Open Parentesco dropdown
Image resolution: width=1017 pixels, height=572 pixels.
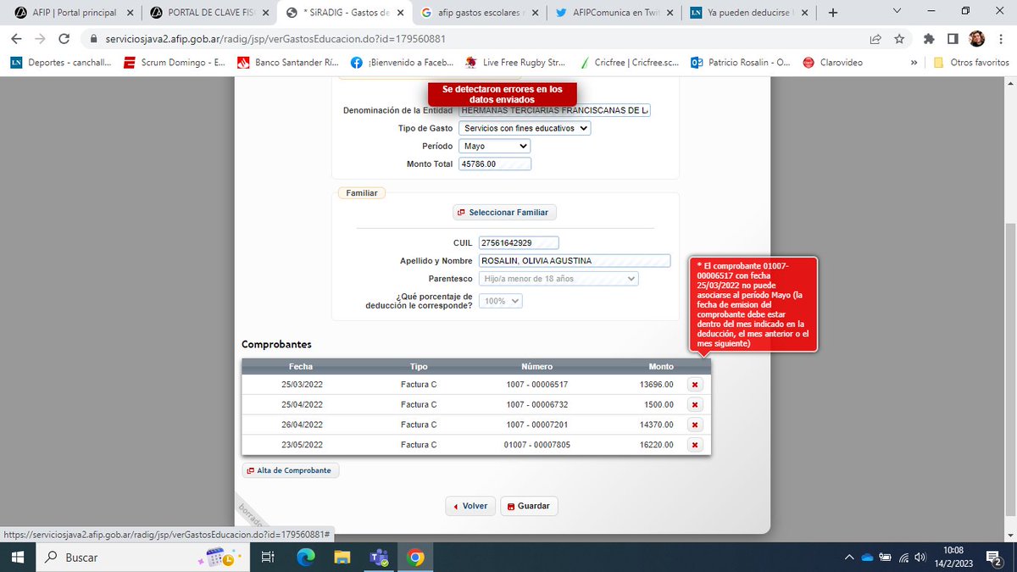click(x=559, y=278)
